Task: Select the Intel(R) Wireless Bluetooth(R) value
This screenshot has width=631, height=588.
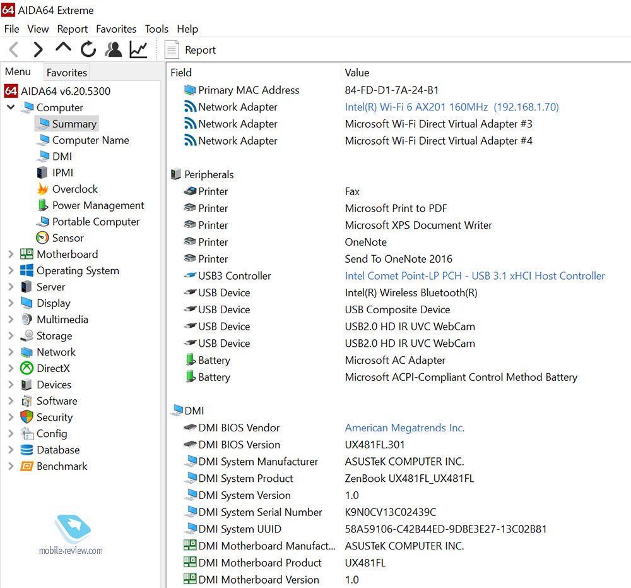Action: click(x=411, y=292)
